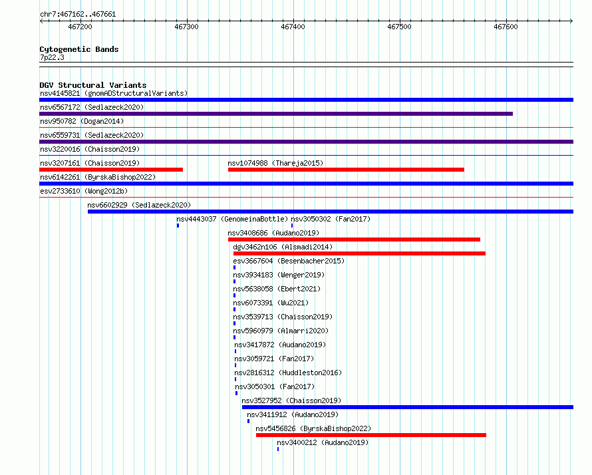Open nsv3050301 (Fan2017) label

pos(275,387)
